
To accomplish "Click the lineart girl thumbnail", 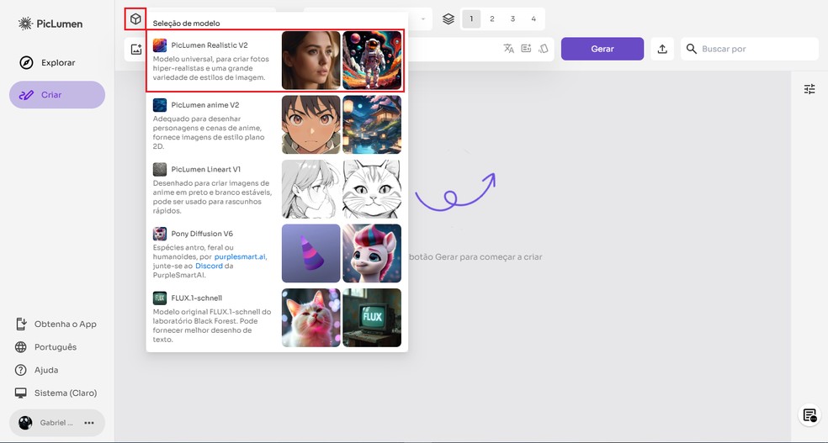I will (x=311, y=189).
